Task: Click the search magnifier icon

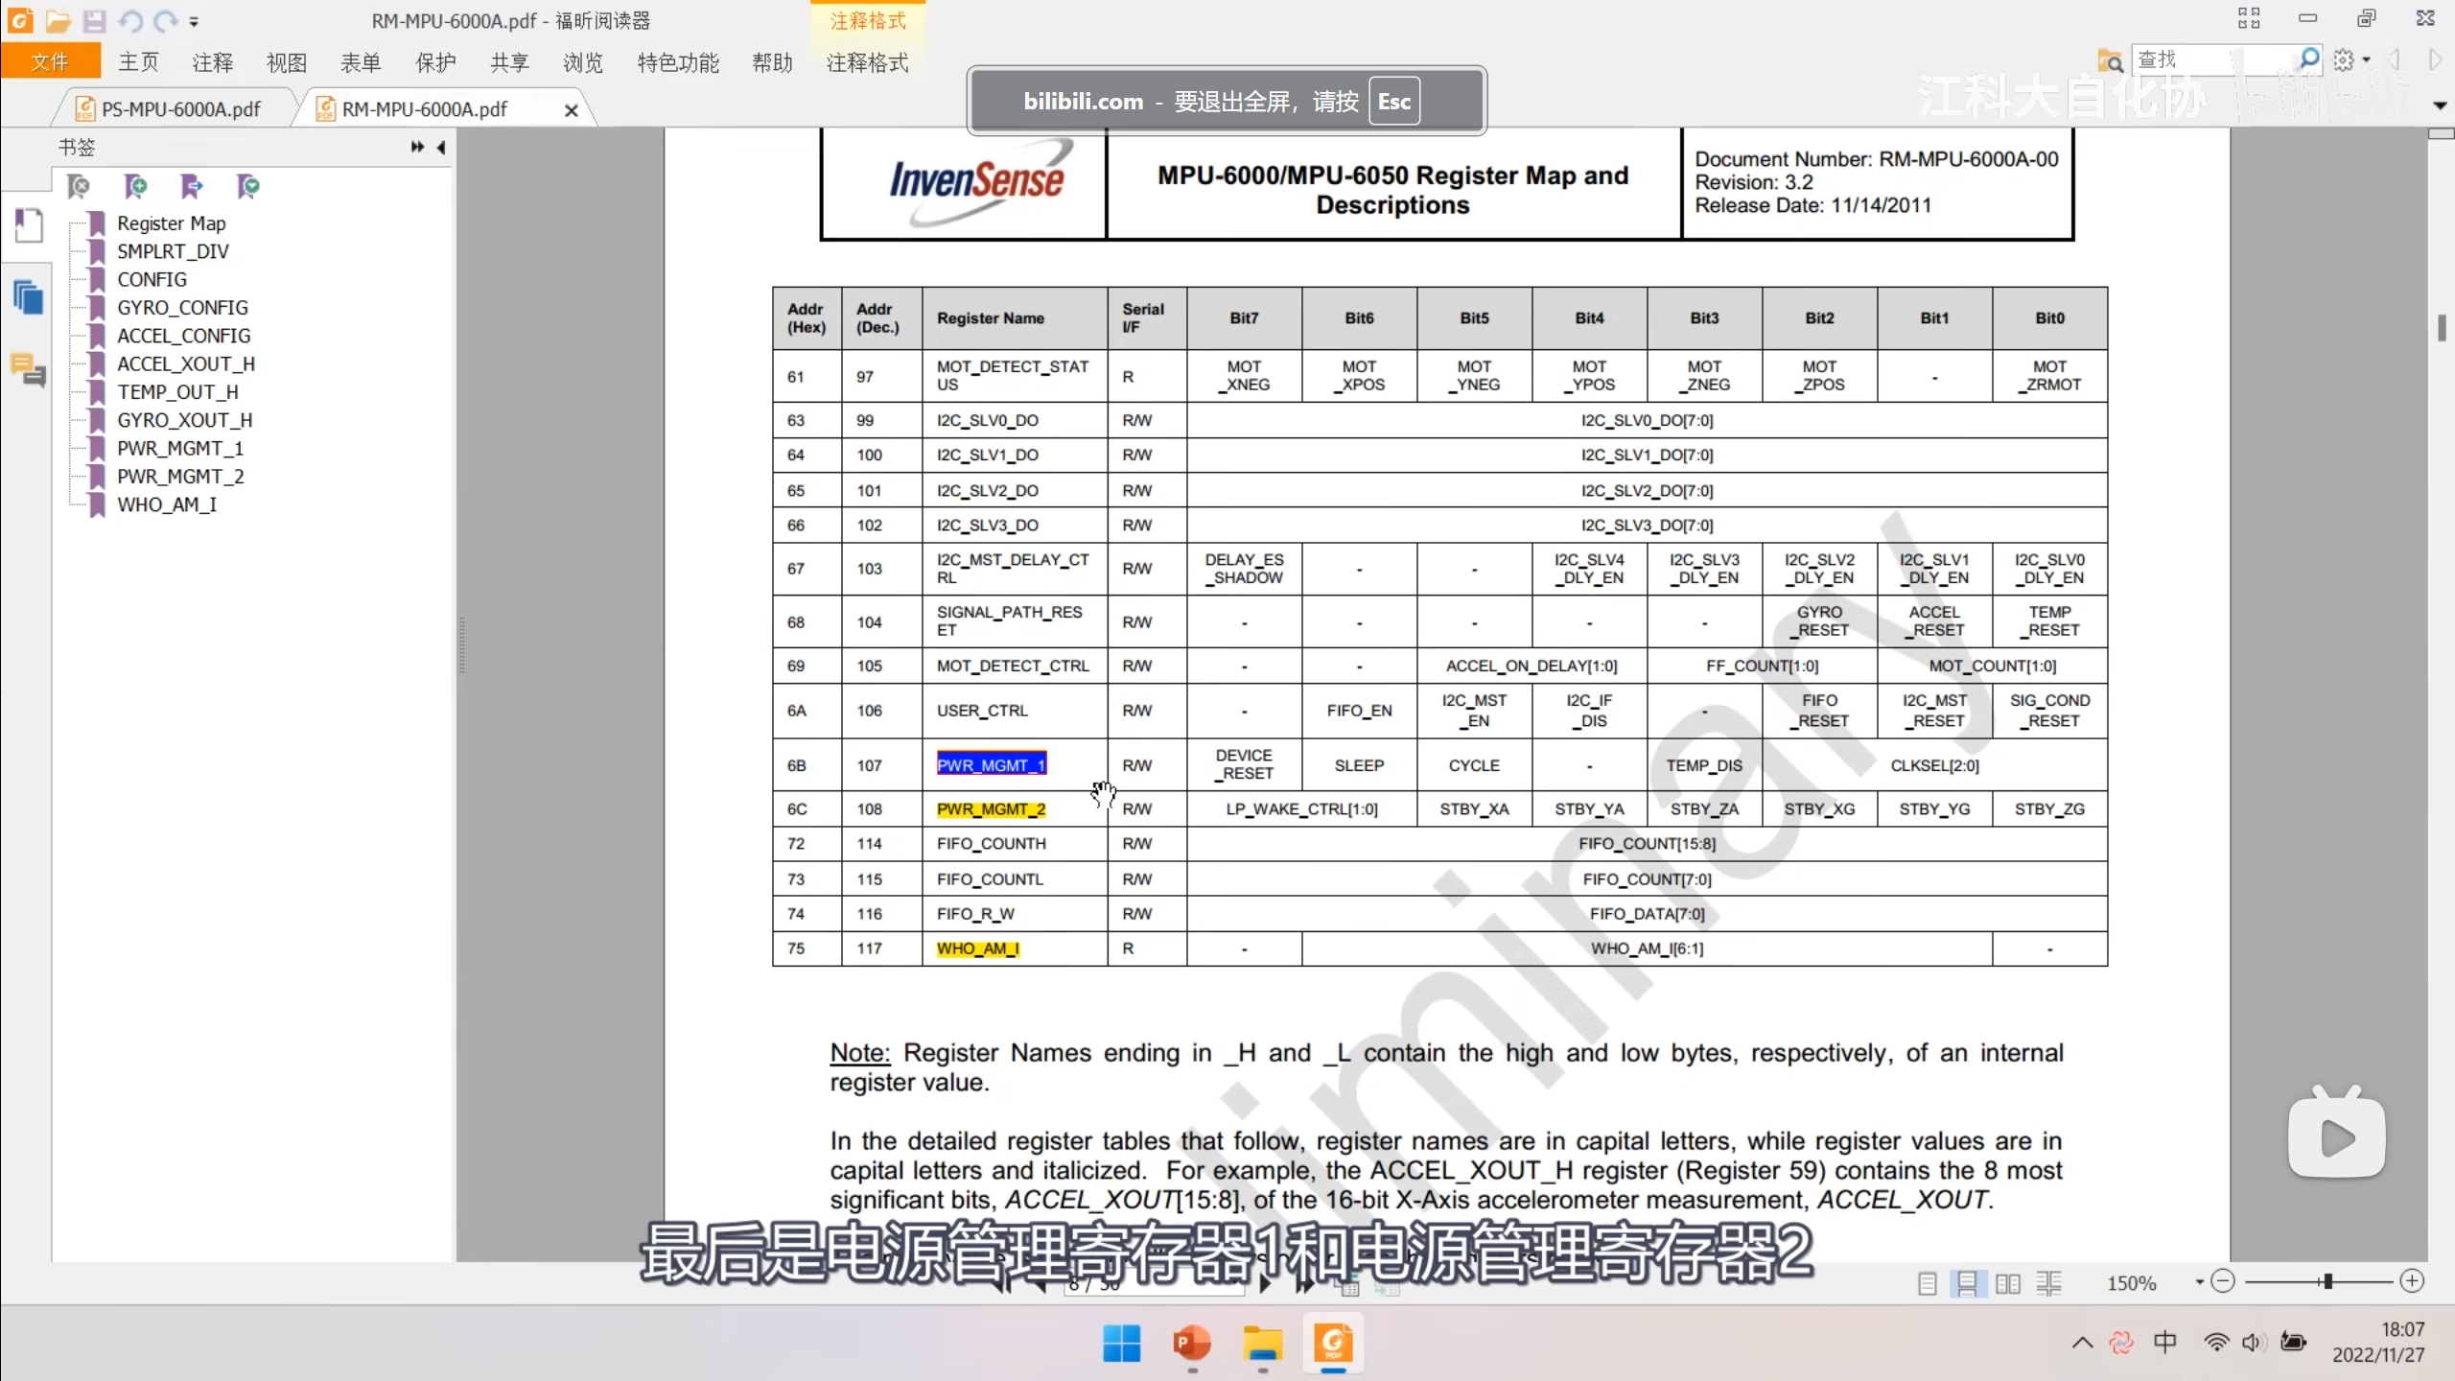Action: pos(2309,60)
